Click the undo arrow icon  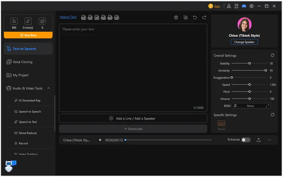(195, 17)
